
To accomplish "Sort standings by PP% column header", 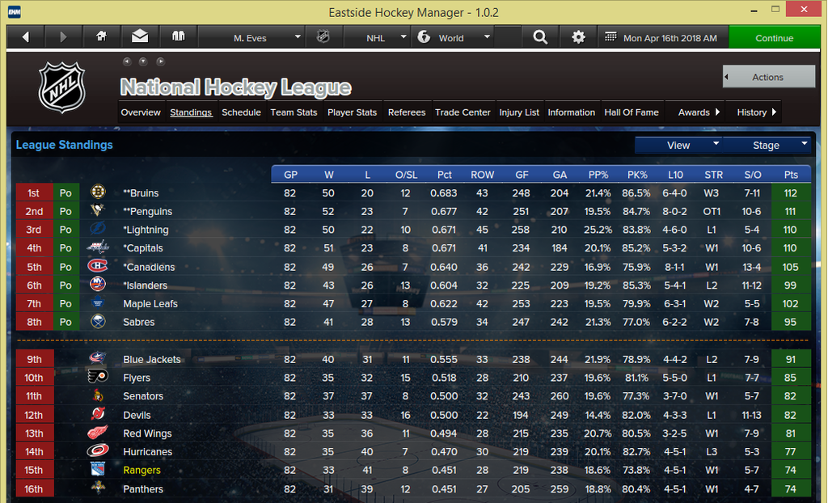I will [598, 175].
